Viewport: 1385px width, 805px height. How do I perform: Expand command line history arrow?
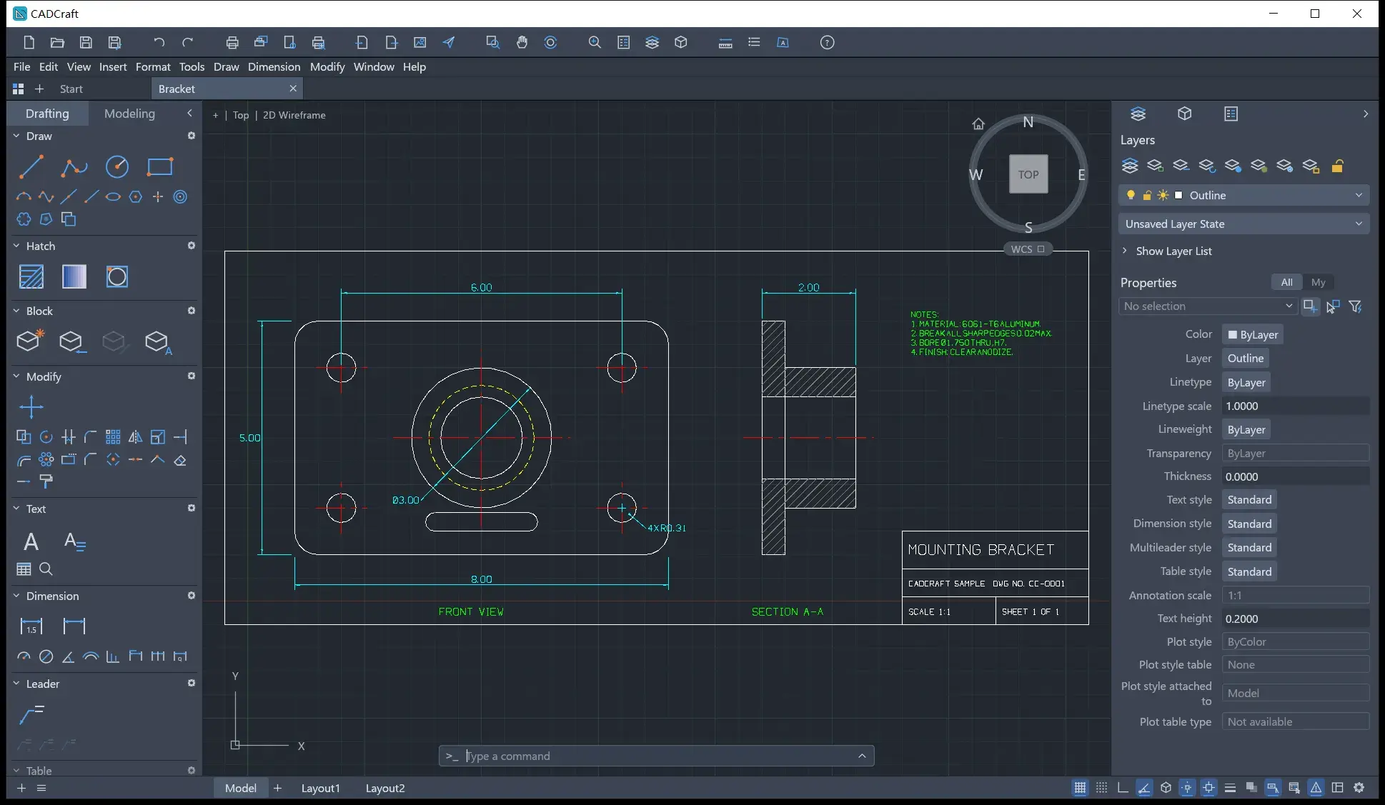(862, 756)
